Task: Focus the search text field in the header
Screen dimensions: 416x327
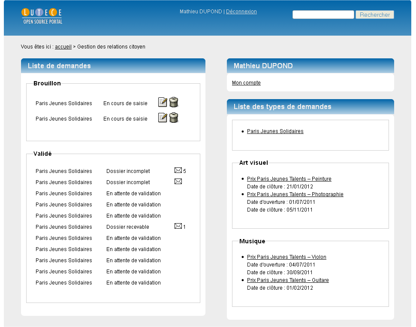Action: [x=323, y=15]
